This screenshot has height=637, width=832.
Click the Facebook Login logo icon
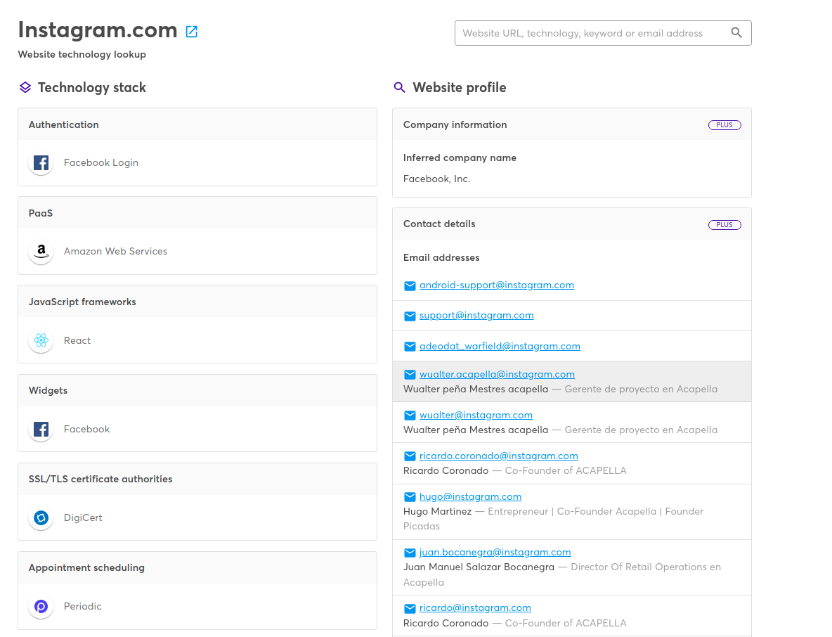pos(41,162)
